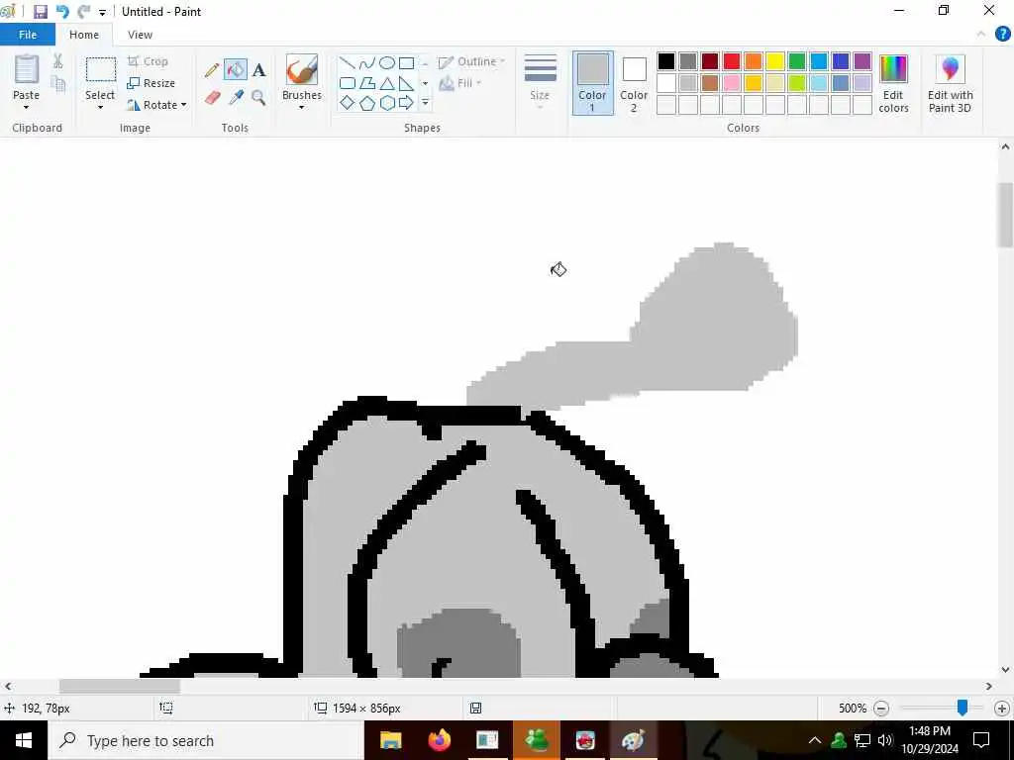Pick the yellow color swatch
The width and height of the screenshot is (1014, 760).
pyautogui.click(x=775, y=61)
